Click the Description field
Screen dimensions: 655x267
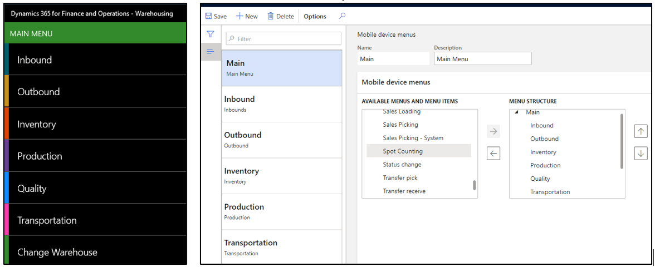[x=482, y=59]
